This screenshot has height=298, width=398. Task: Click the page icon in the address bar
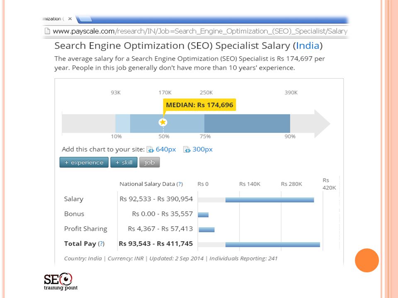click(x=47, y=31)
